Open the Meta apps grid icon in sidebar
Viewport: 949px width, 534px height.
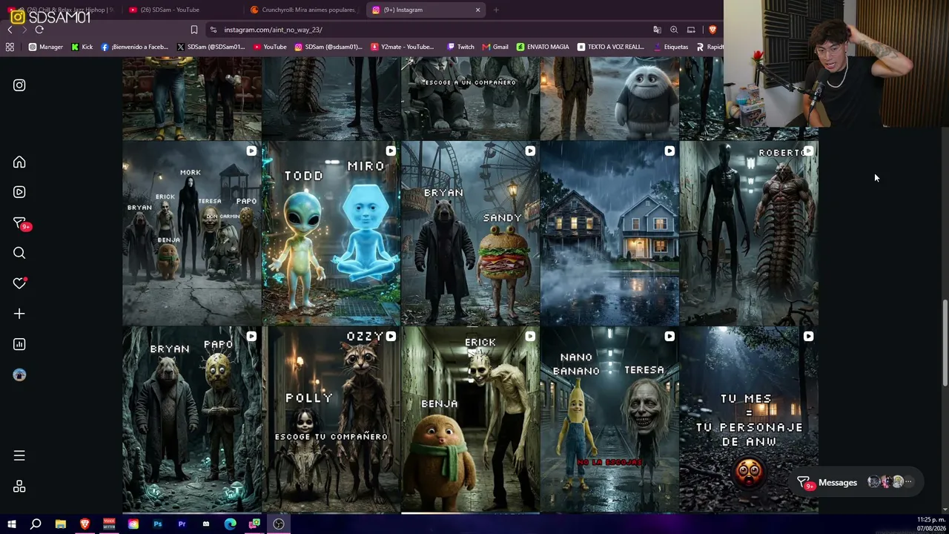tap(19, 487)
